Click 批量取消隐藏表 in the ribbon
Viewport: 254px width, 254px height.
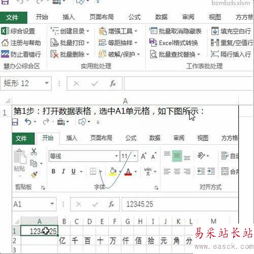175,31
